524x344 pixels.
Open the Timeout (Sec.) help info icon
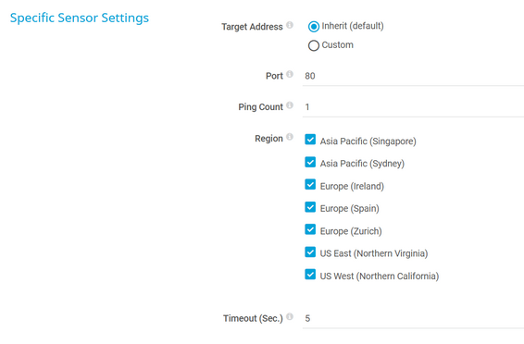pos(290,316)
